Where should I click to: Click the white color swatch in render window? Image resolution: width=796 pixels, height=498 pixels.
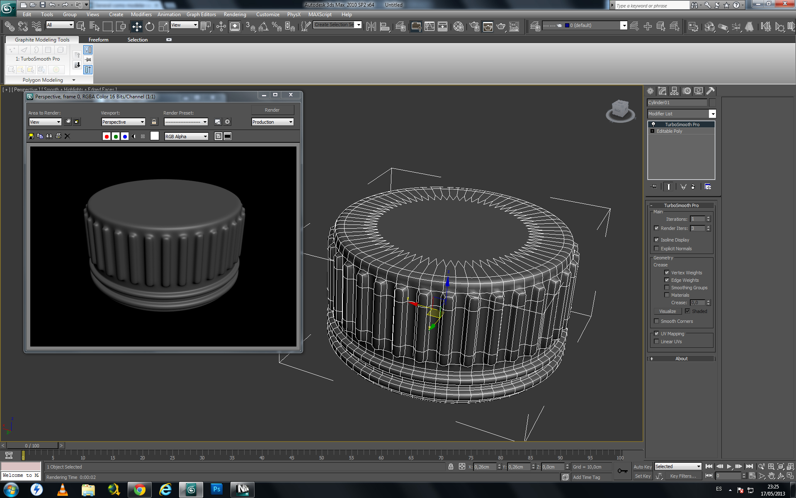click(154, 136)
